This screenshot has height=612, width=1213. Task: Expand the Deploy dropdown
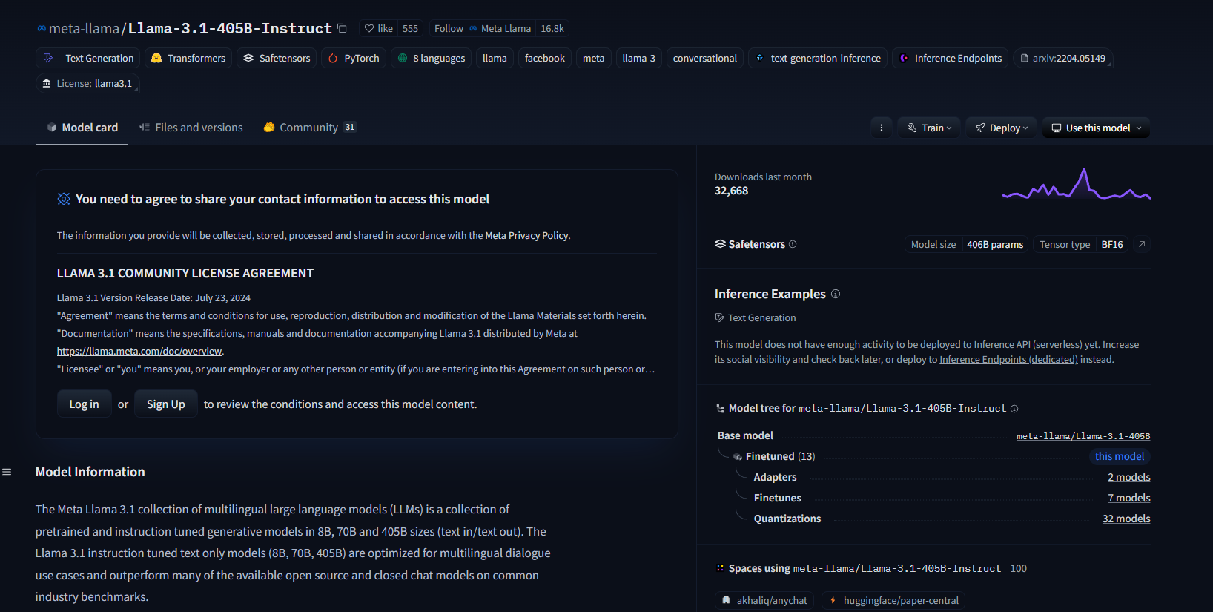1001,128
